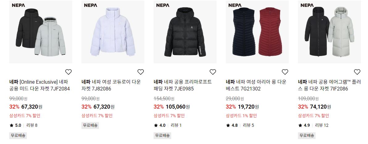Select 프리마로프트 패딩 자켓 7JE0985 title
This screenshot has width=368, height=144.
click(183, 85)
